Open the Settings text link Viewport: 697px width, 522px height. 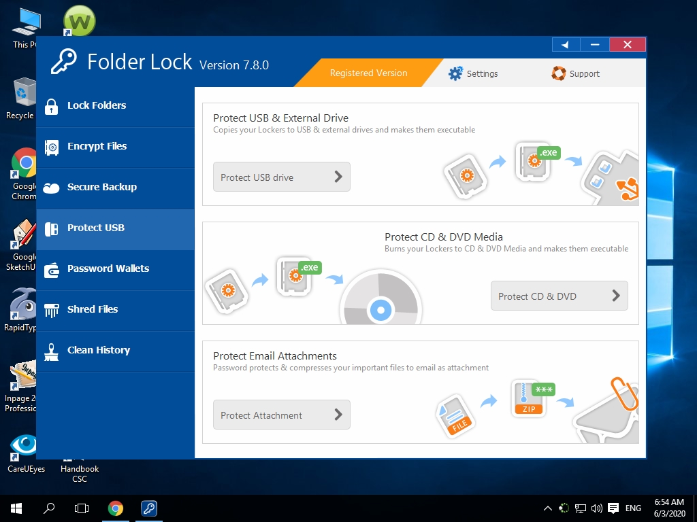483,73
